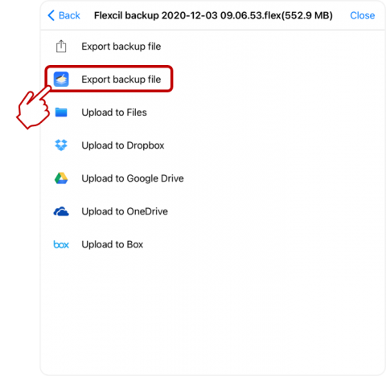
Task: Select the Upload to Box option
Action: point(113,244)
